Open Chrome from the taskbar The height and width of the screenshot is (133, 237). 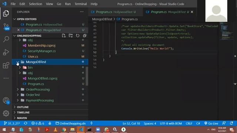[x=64, y=130]
